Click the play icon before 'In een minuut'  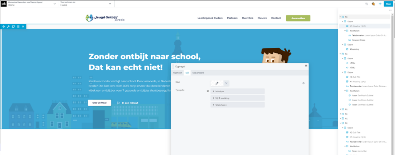coord(119,103)
